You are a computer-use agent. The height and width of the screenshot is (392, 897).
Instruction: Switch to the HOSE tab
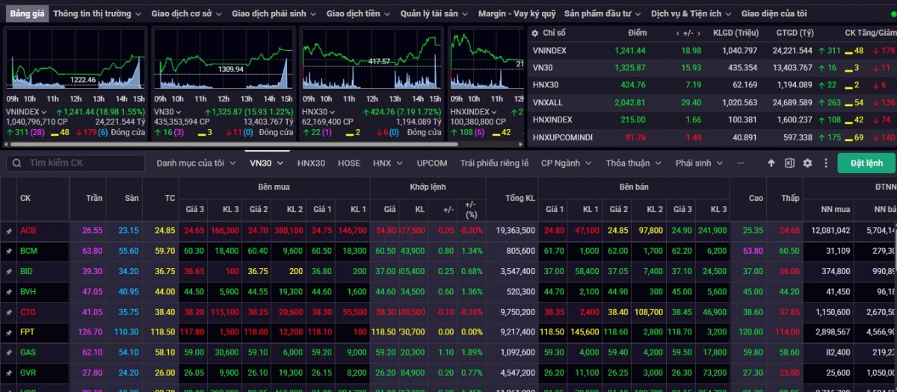click(348, 163)
